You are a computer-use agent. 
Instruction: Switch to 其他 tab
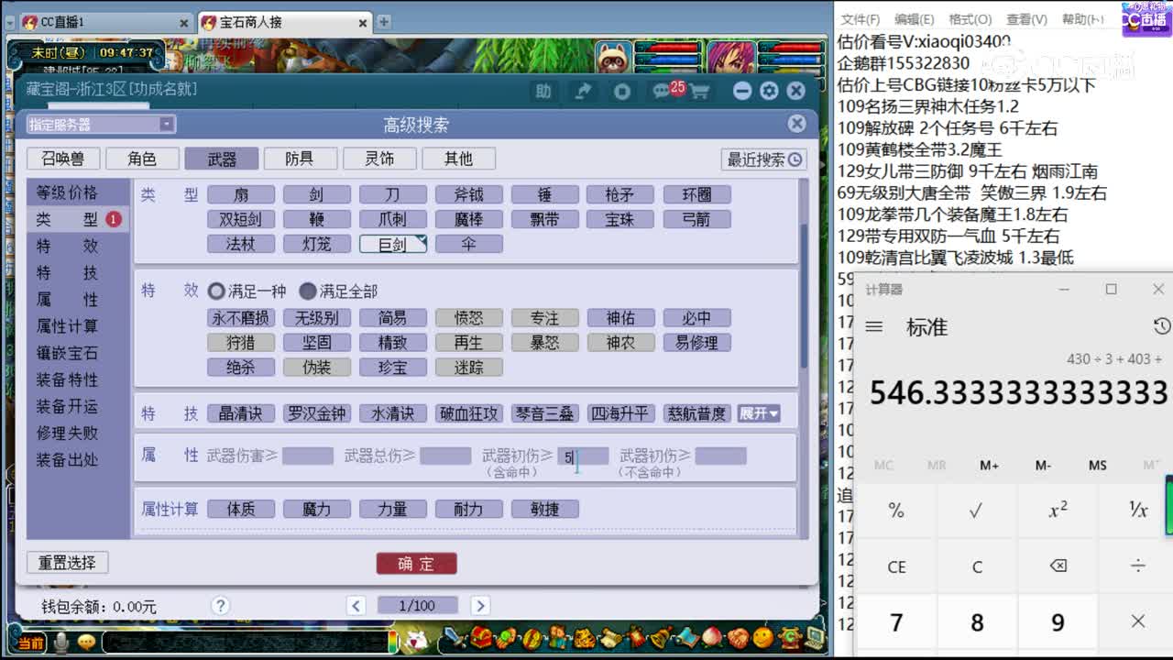point(458,159)
